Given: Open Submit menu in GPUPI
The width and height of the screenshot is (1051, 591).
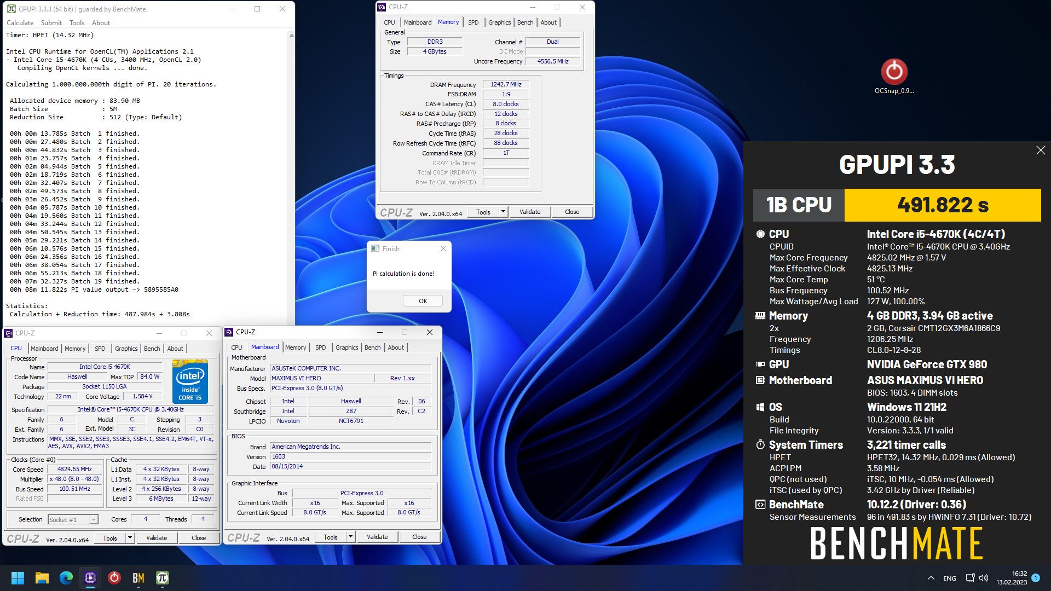Looking at the screenshot, I should click(51, 23).
